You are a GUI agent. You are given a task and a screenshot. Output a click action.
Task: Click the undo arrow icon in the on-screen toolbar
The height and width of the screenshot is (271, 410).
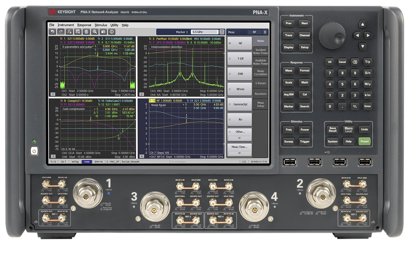(52, 32)
